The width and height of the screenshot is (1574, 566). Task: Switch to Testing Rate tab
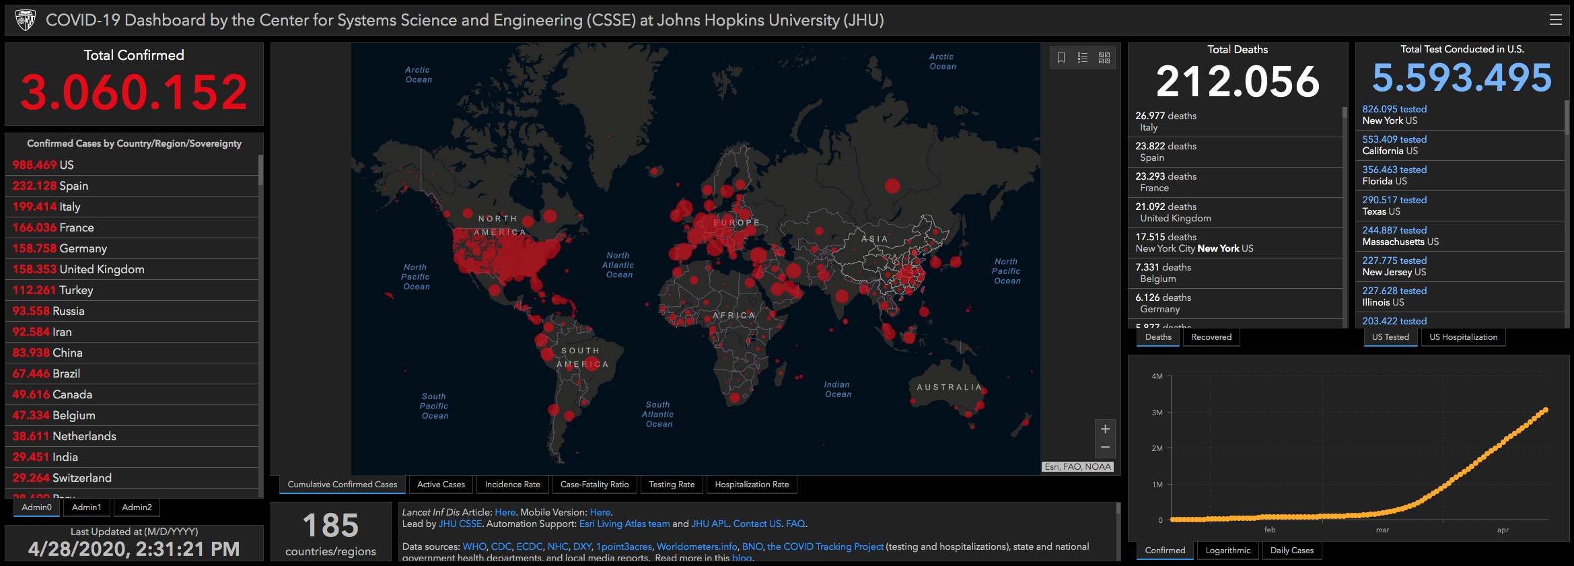tap(672, 485)
